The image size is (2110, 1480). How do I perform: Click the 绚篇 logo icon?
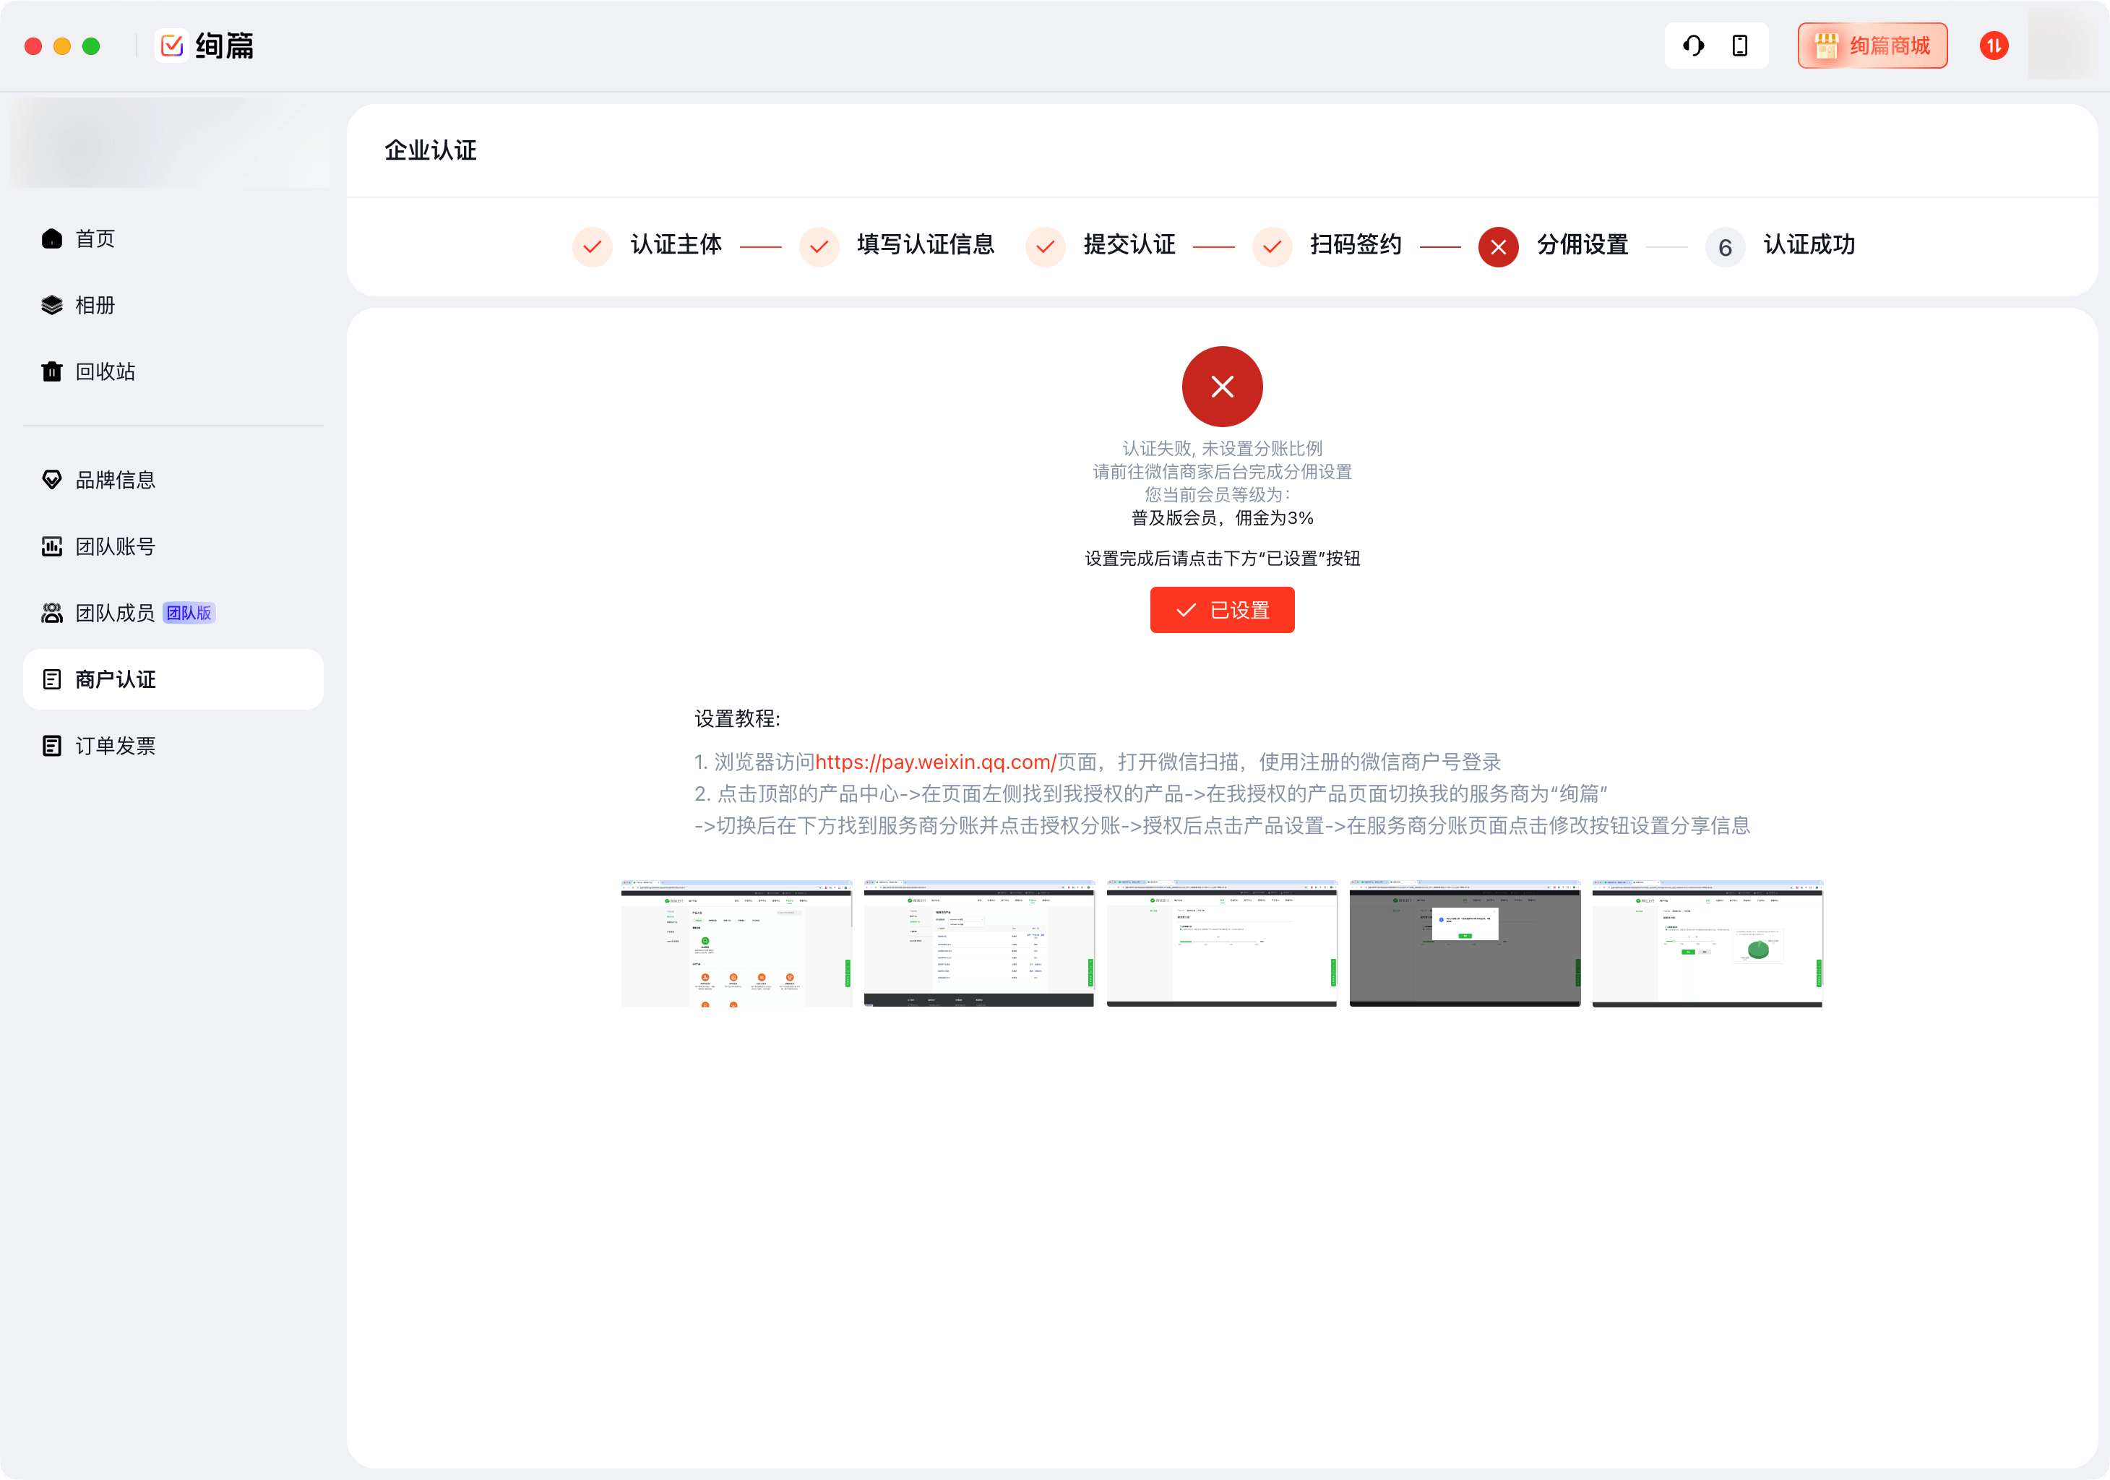click(172, 45)
